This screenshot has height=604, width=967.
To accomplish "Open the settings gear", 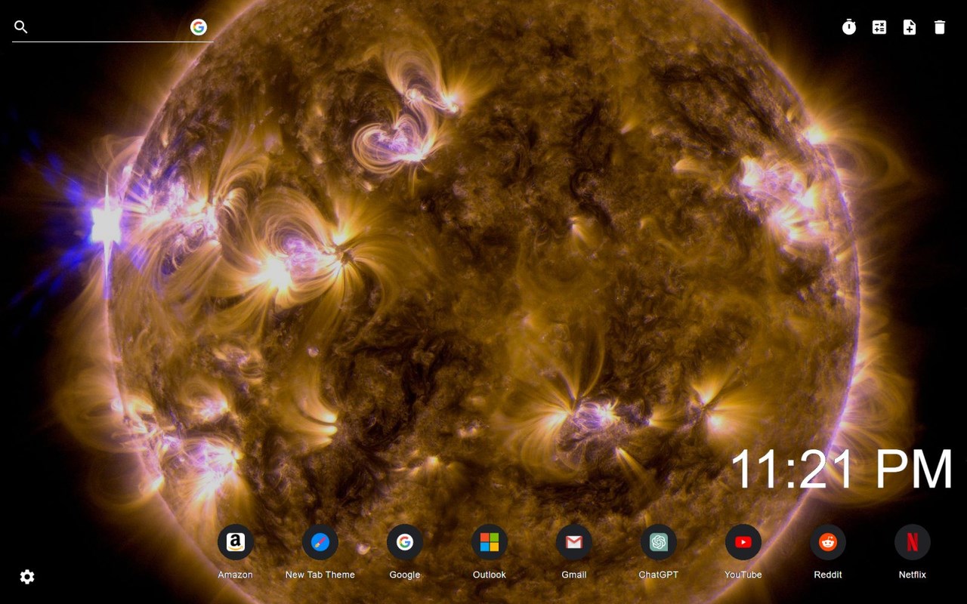I will point(27,577).
